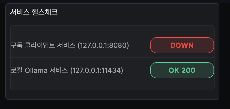Click the 서비스 헬스체크 panel heading
This screenshot has width=230, height=109.
pyautogui.click(x=34, y=12)
